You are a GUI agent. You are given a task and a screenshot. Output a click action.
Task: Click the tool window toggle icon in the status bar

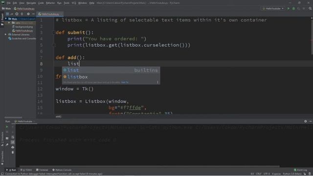[2, 174]
